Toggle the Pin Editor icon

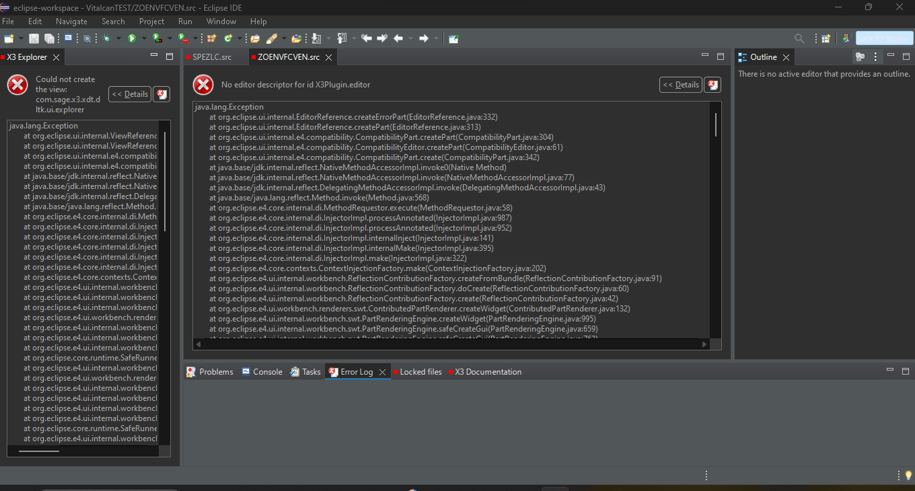point(453,38)
